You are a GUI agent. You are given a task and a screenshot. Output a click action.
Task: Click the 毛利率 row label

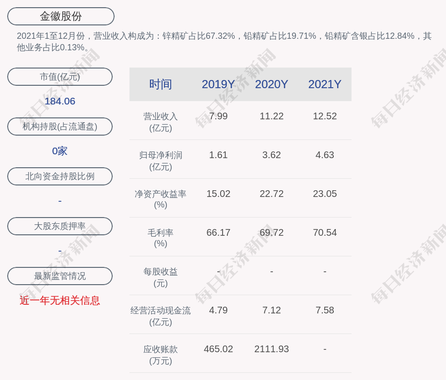[x=161, y=238]
